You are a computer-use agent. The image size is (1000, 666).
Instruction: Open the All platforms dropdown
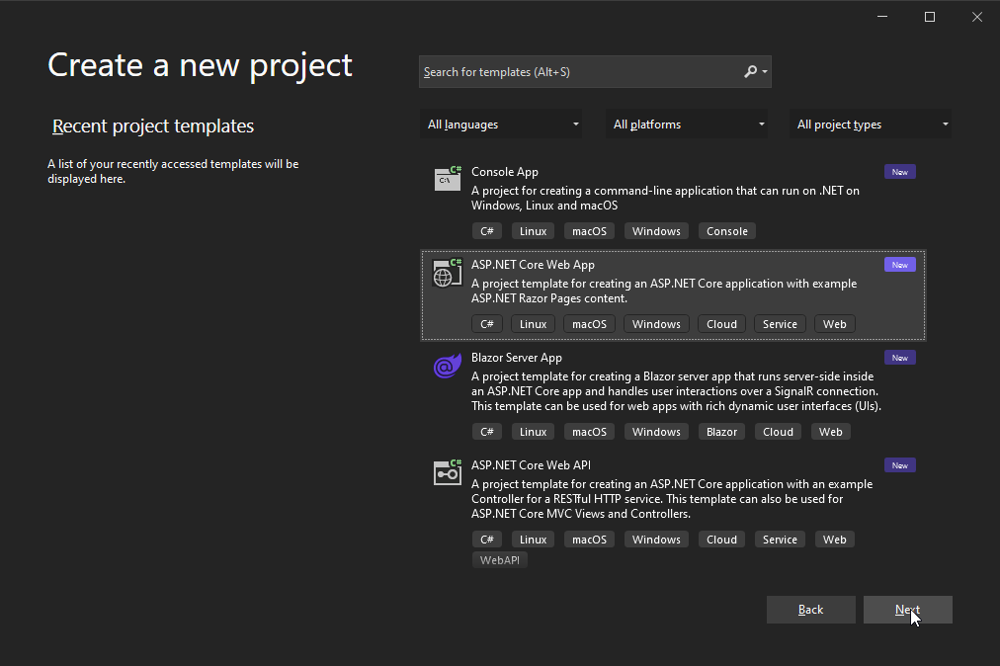tap(687, 125)
